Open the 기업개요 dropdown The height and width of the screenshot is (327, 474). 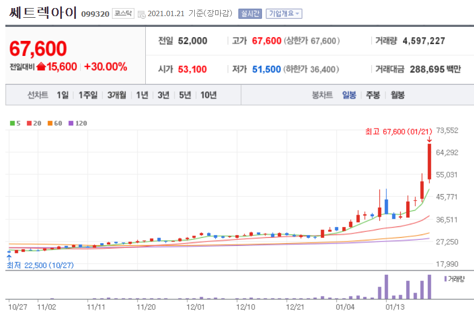point(284,13)
